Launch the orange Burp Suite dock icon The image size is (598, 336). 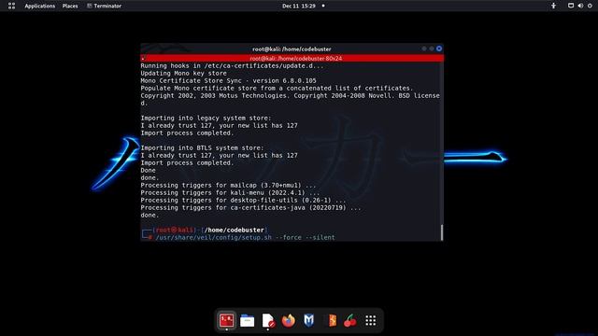pyautogui.click(x=332, y=321)
